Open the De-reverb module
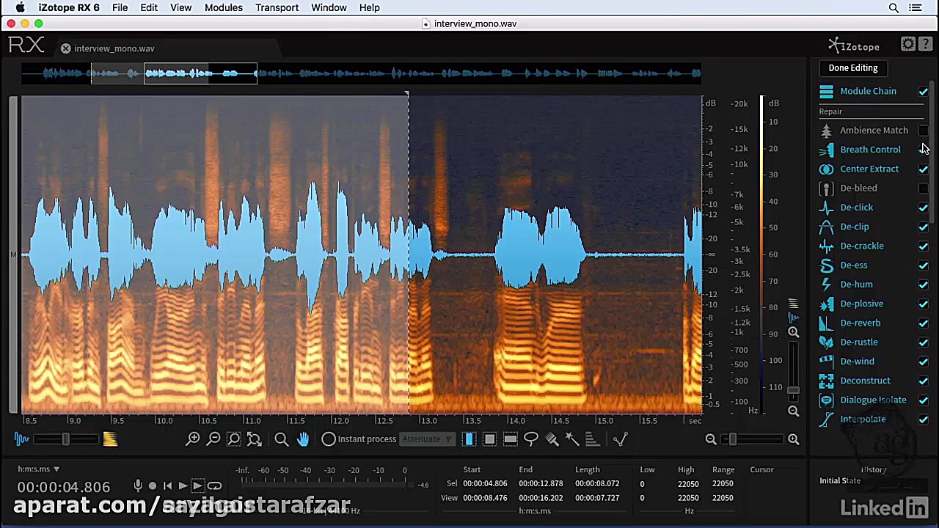The width and height of the screenshot is (939, 528). tap(860, 323)
